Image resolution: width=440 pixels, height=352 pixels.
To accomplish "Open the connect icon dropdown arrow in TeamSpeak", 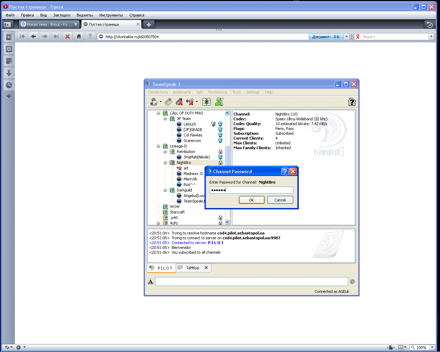I will pos(161,102).
